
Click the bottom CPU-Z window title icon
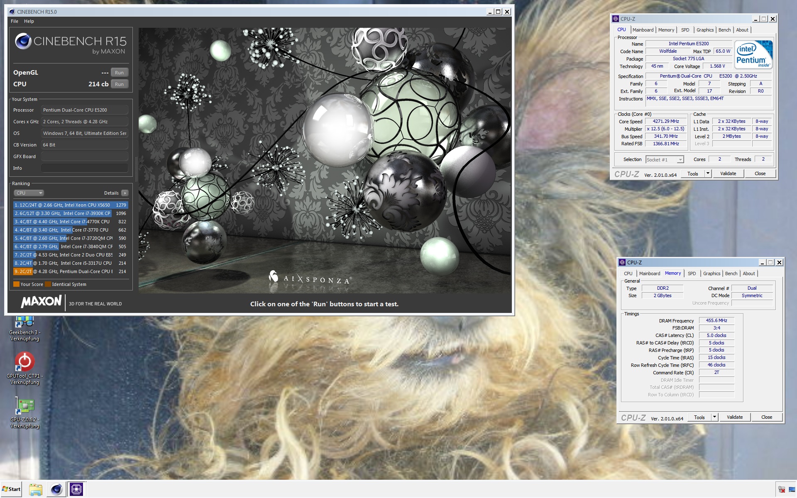[x=622, y=262]
